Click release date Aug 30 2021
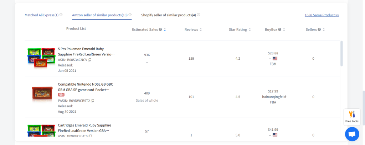The image size is (365, 145). [x=67, y=112]
